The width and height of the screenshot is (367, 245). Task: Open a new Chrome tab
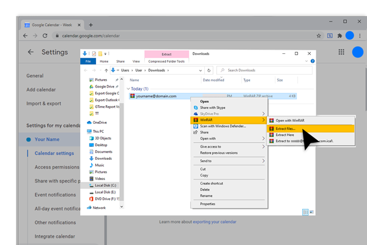[91, 25]
